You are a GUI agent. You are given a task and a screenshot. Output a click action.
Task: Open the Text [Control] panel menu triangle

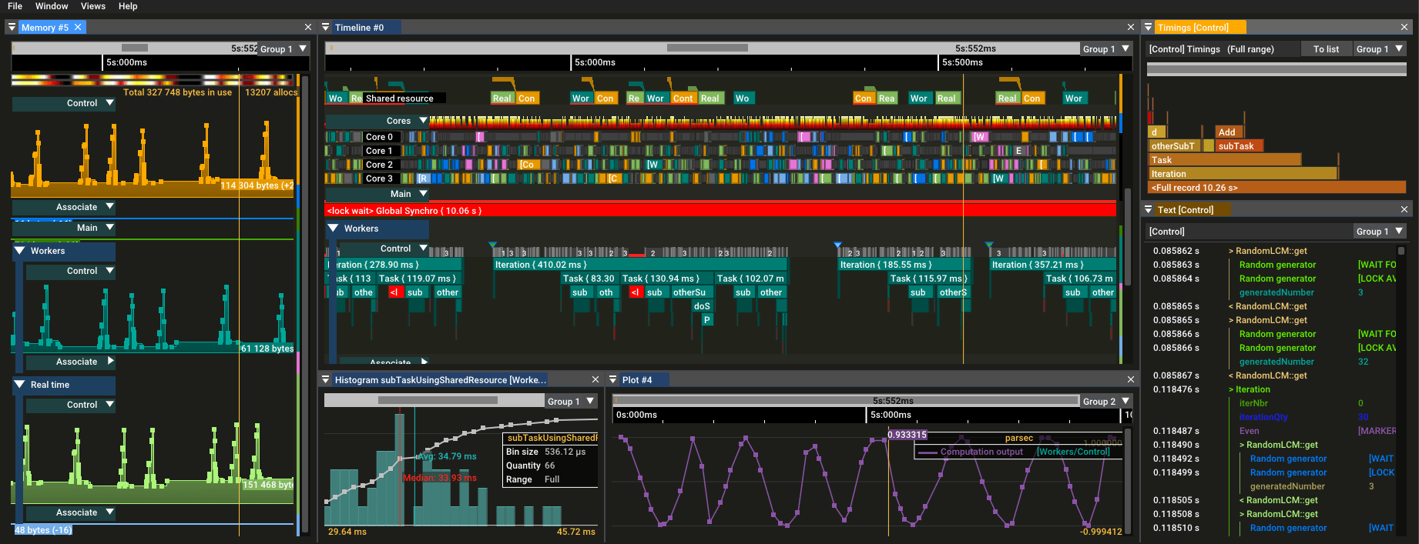coord(1148,209)
